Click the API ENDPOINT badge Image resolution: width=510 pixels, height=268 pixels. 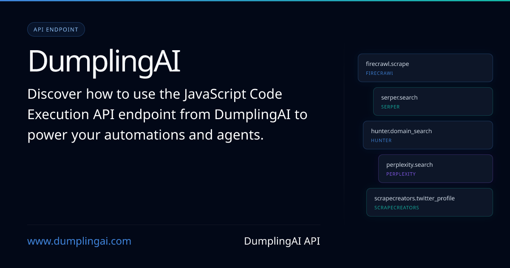56,29
